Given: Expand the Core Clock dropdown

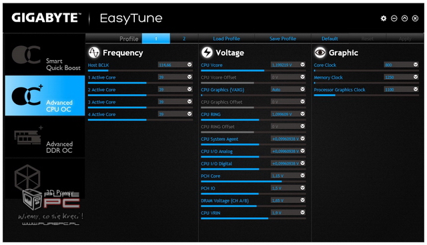Looking at the screenshot, I should click(416, 65).
